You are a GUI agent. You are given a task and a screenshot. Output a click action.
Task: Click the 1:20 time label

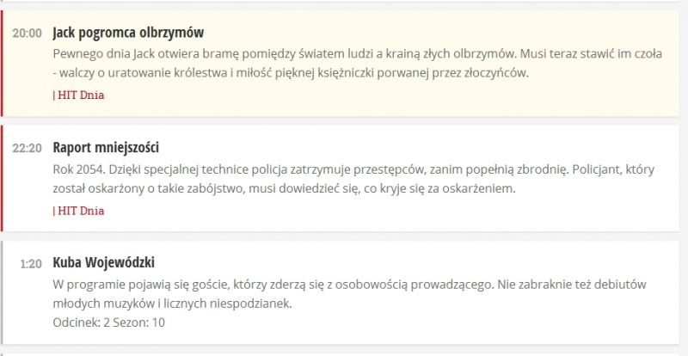coord(31,264)
